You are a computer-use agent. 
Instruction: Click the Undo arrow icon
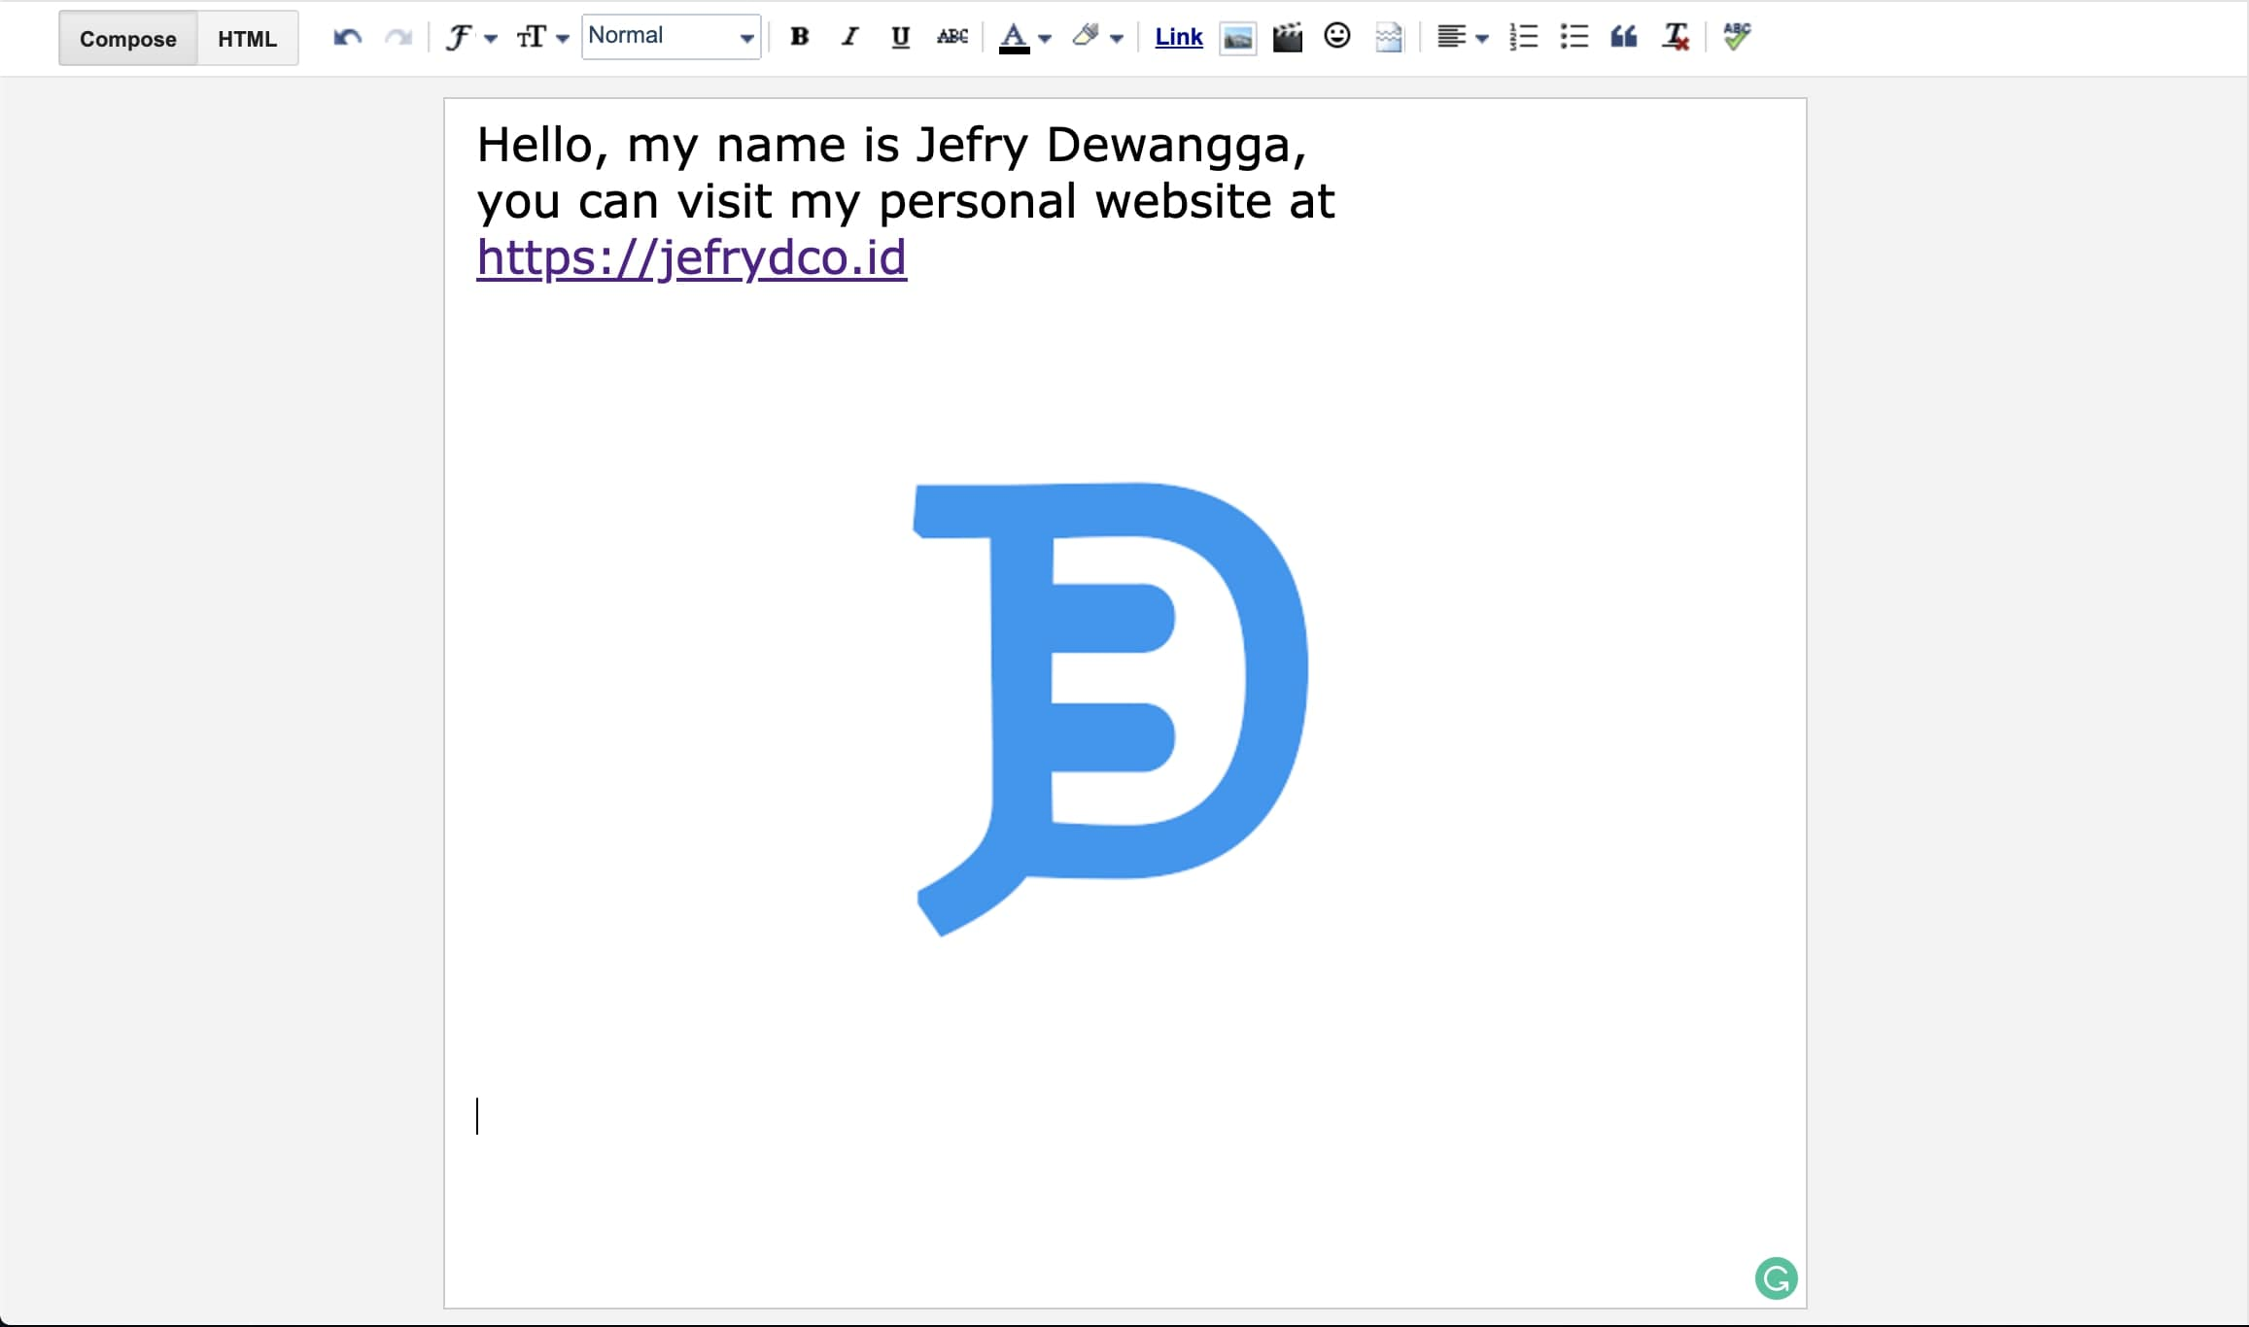[347, 38]
